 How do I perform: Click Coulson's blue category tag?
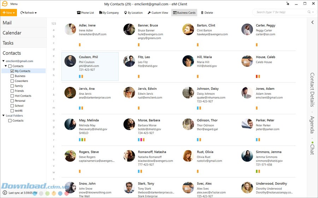(80, 76)
